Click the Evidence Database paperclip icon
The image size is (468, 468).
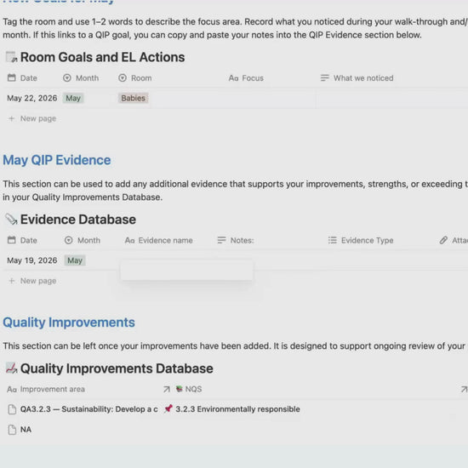click(12, 220)
